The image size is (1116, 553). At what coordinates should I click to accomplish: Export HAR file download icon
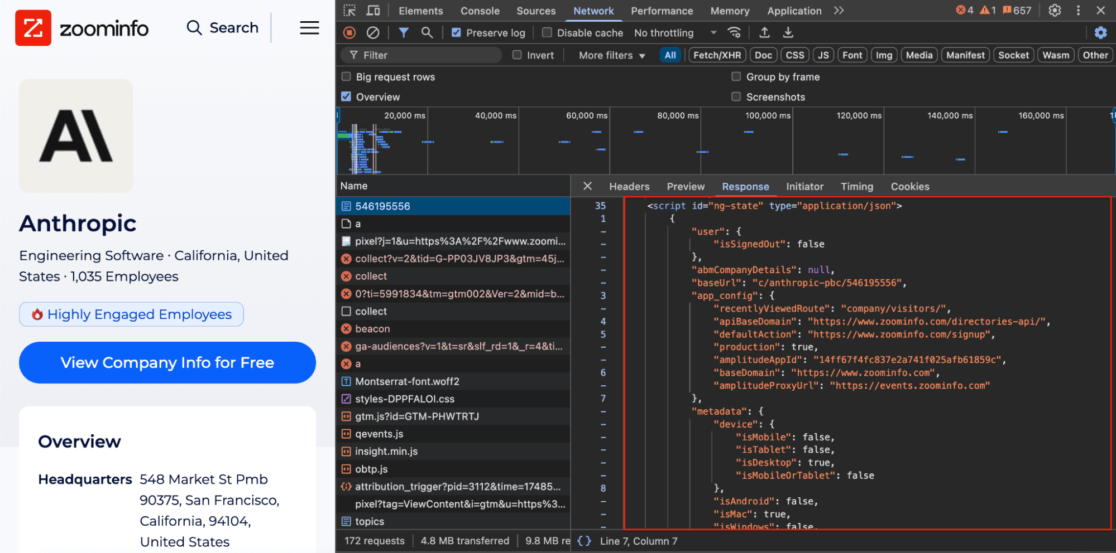tap(788, 33)
